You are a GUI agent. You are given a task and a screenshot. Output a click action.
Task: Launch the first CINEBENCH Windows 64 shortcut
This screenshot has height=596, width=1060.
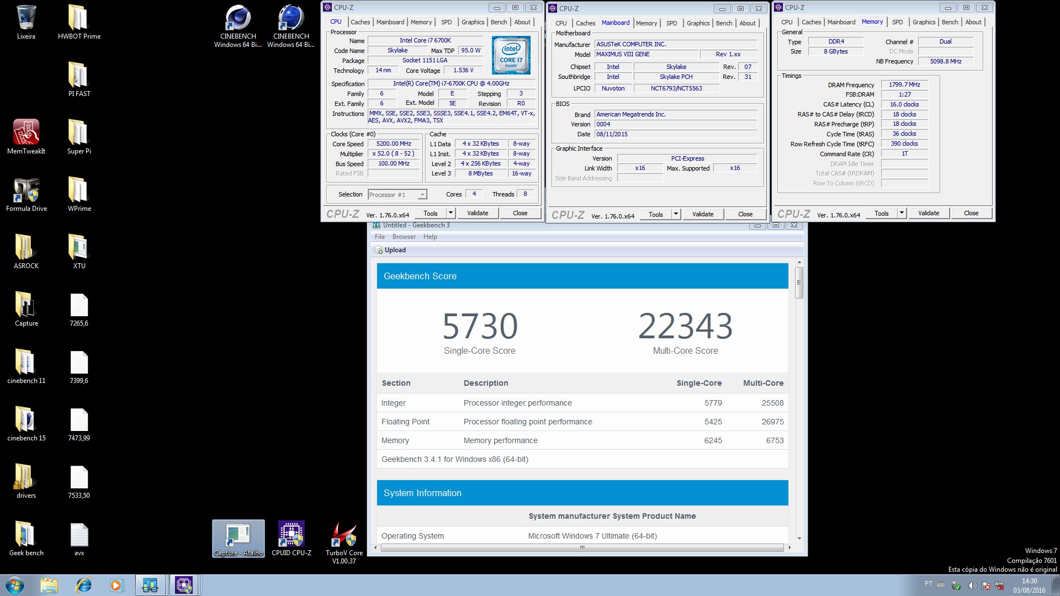coord(238,26)
